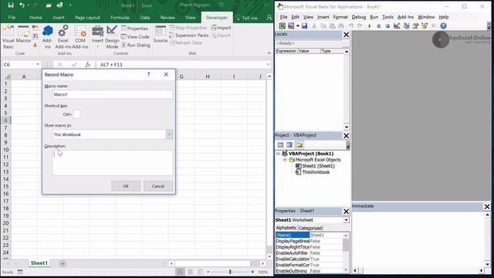Image resolution: width=494 pixels, height=278 pixels.
Task: Open the Add-ins store button
Action: click(x=48, y=37)
